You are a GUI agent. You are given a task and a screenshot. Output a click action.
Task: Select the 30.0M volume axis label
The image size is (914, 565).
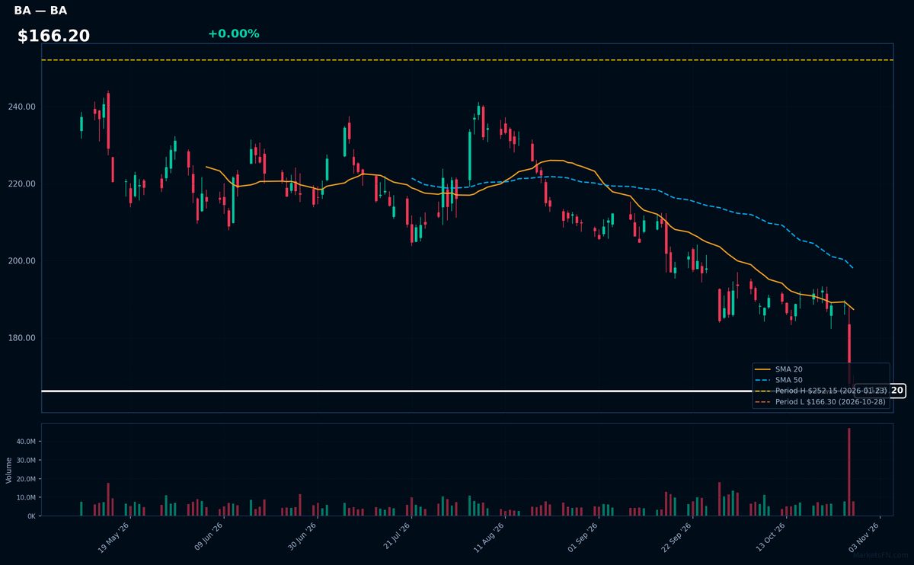click(x=25, y=460)
